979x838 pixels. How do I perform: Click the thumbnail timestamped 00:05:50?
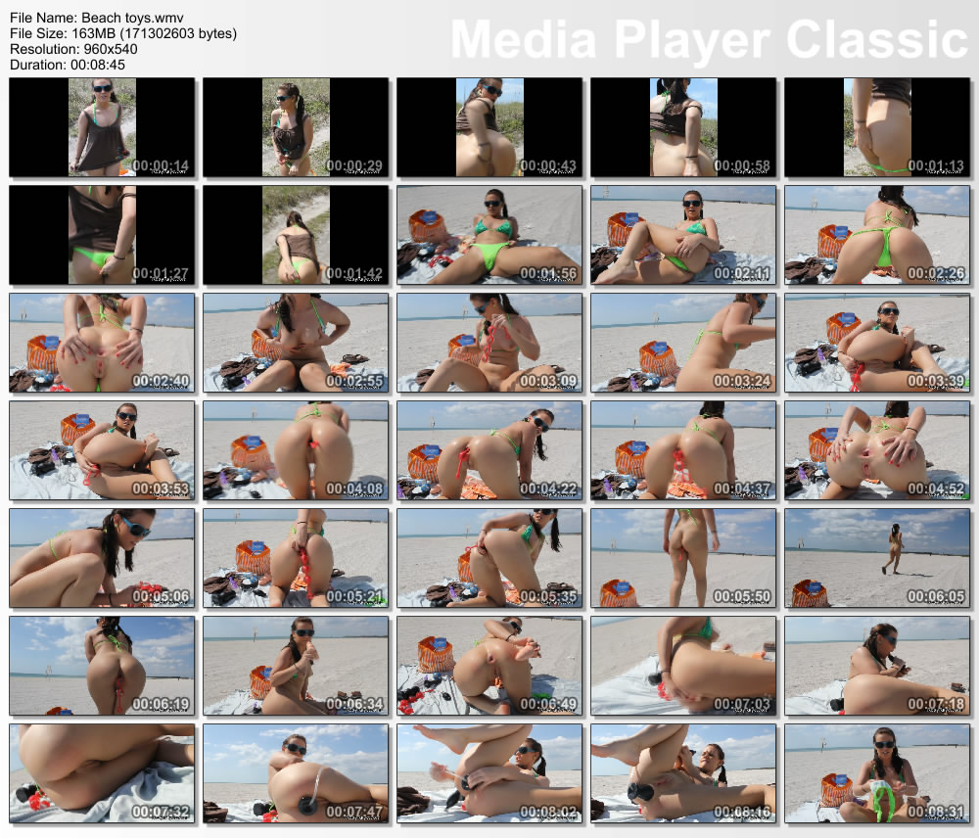[x=683, y=558]
